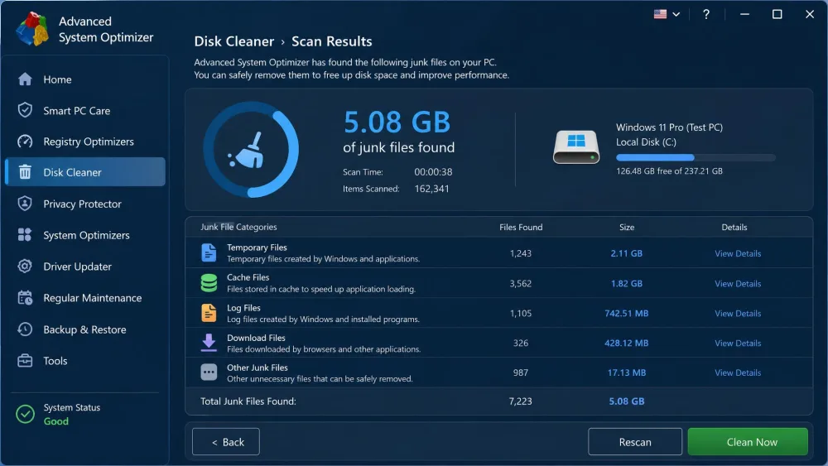Select Registry Optimizers in sidebar
Viewport: 828px width, 466px height.
click(85, 142)
